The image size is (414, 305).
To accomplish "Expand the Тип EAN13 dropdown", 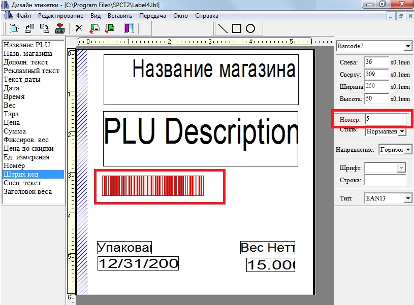I will (x=407, y=198).
